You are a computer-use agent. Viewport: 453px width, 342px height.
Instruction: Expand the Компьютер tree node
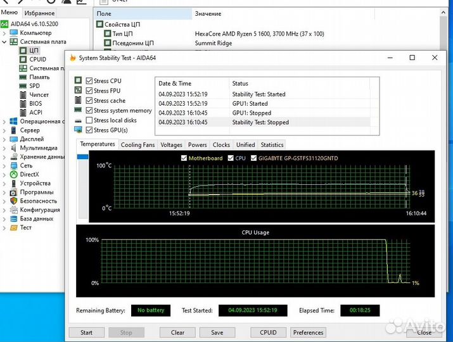pos(4,33)
